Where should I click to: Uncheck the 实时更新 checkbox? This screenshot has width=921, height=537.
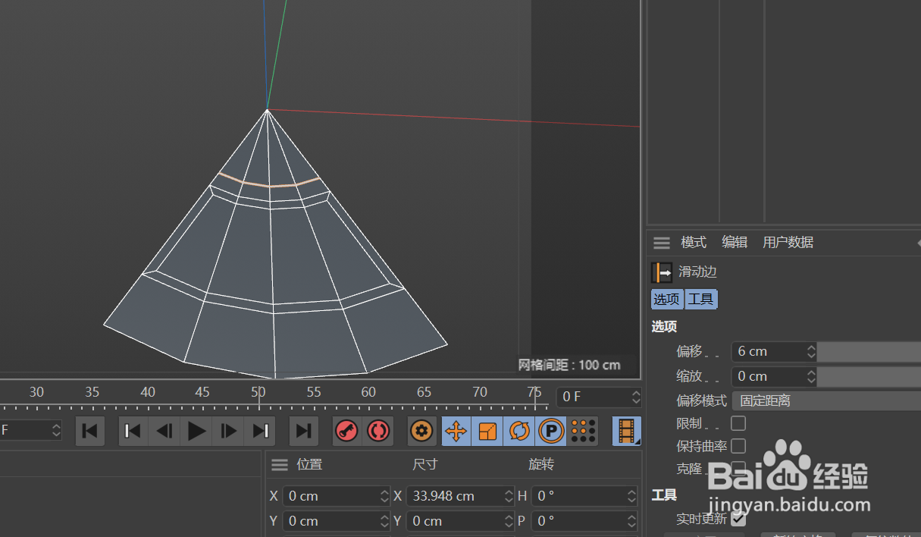tap(738, 519)
